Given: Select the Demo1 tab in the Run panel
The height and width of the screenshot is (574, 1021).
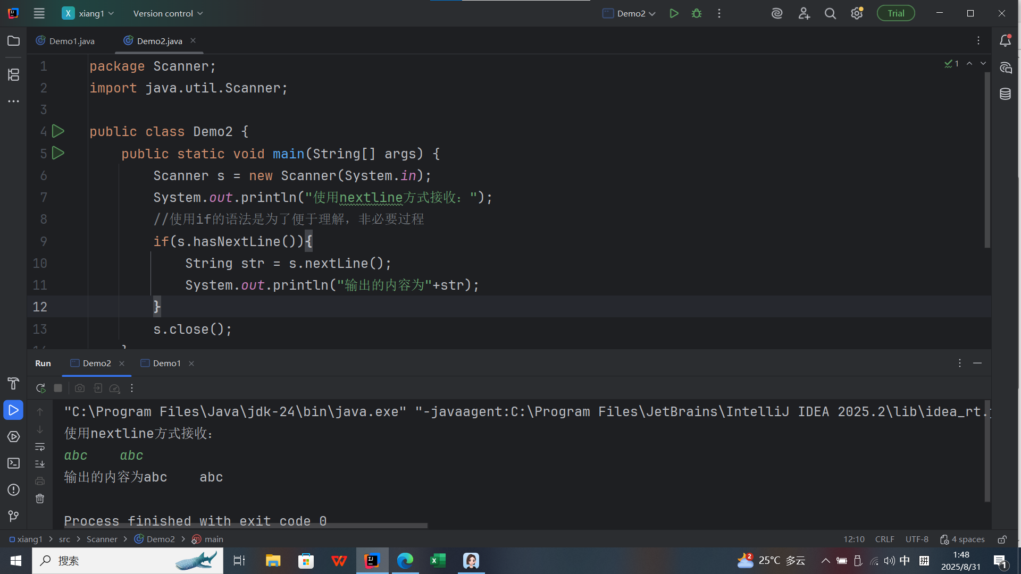Looking at the screenshot, I should [166, 364].
